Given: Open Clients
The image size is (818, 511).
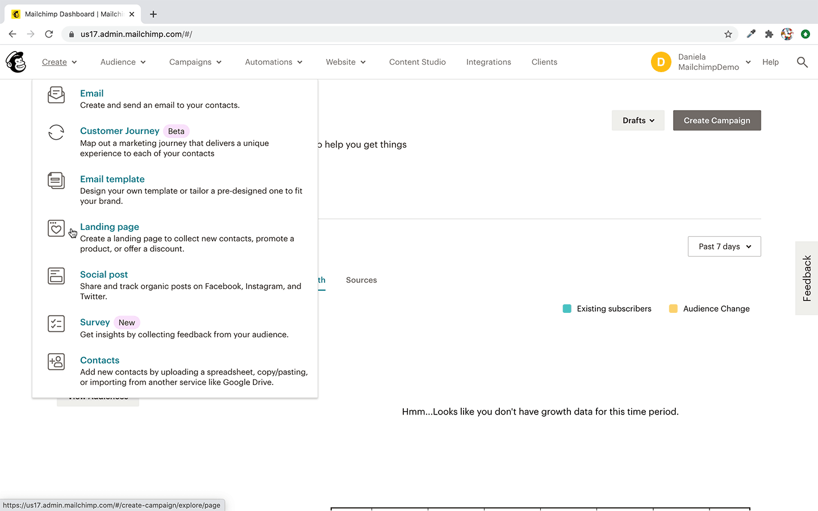Looking at the screenshot, I should click(x=544, y=62).
